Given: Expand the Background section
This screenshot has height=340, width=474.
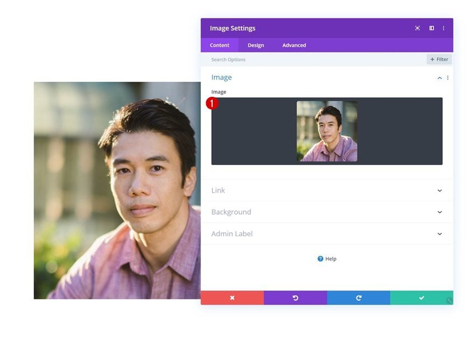Looking at the screenshot, I should [x=327, y=212].
